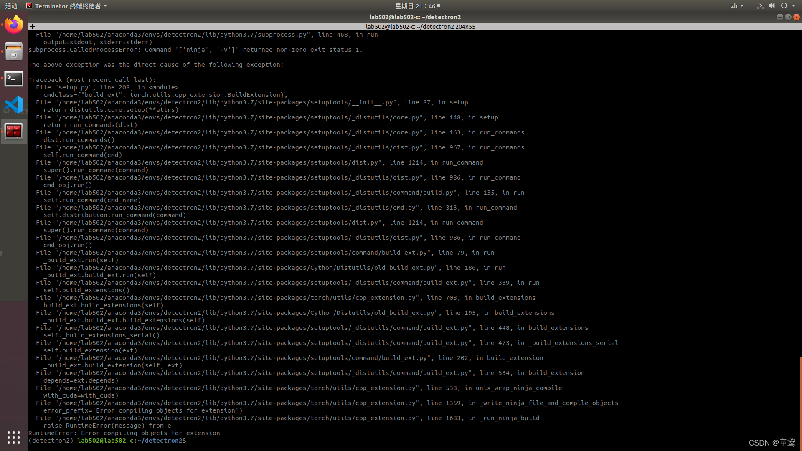Launch the GNOME Terminal dock icon
This screenshot has height=451, width=802.
pyautogui.click(x=14, y=79)
